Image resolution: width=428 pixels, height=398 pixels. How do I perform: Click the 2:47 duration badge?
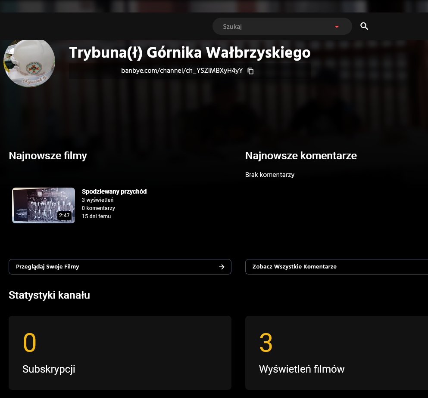coord(64,216)
